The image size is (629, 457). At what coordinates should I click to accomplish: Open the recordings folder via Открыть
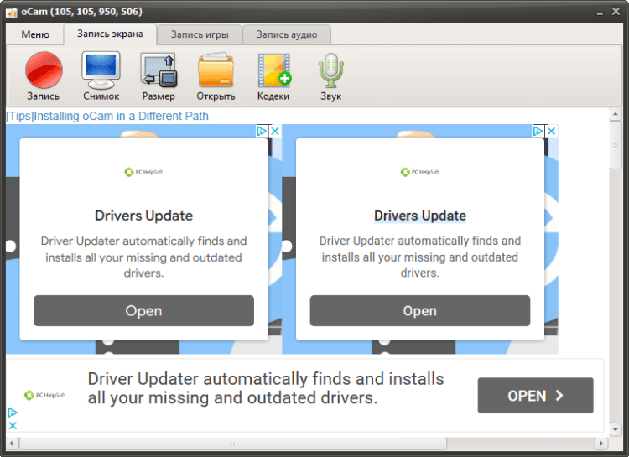click(x=216, y=75)
